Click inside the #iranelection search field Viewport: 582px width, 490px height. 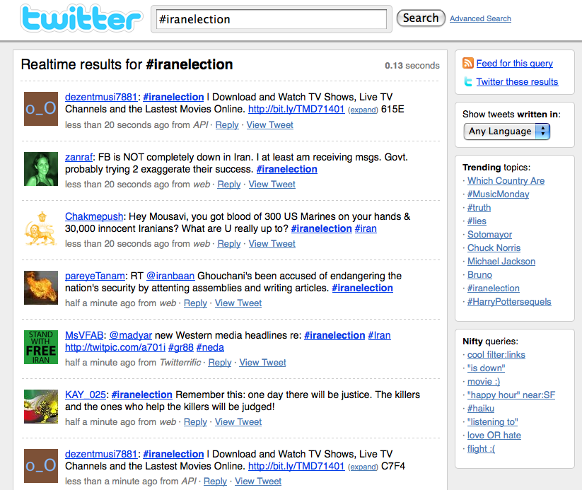(271, 19)
